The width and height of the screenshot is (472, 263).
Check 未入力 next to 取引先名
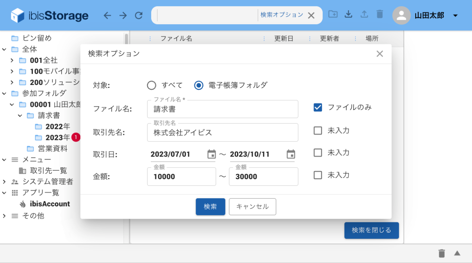318,130
